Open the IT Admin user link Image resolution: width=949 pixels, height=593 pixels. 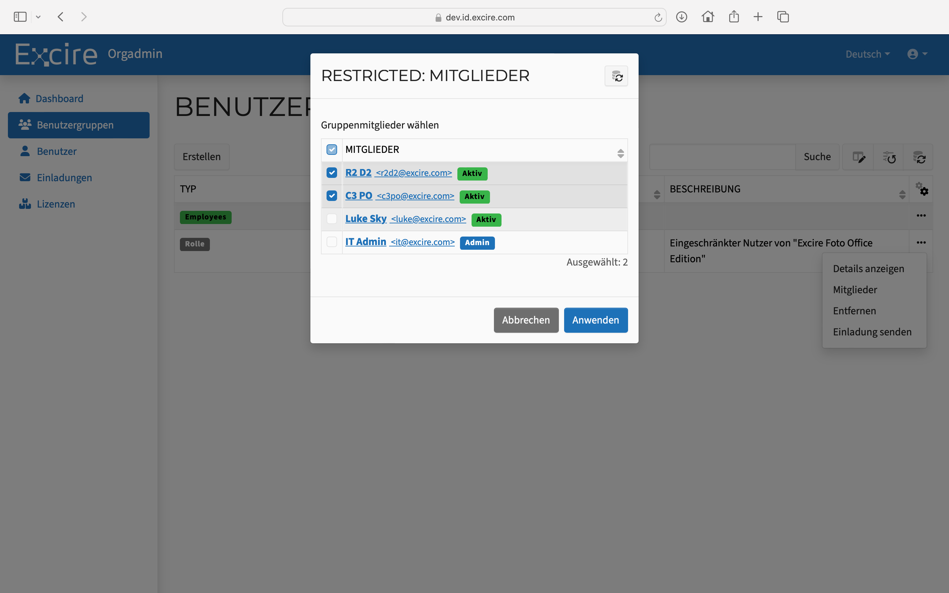click(x=365, y=242)
